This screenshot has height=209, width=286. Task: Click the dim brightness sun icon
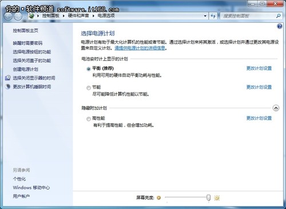[x=158, y=198]
